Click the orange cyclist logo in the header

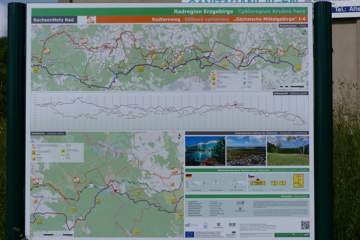tap(90, 20)
